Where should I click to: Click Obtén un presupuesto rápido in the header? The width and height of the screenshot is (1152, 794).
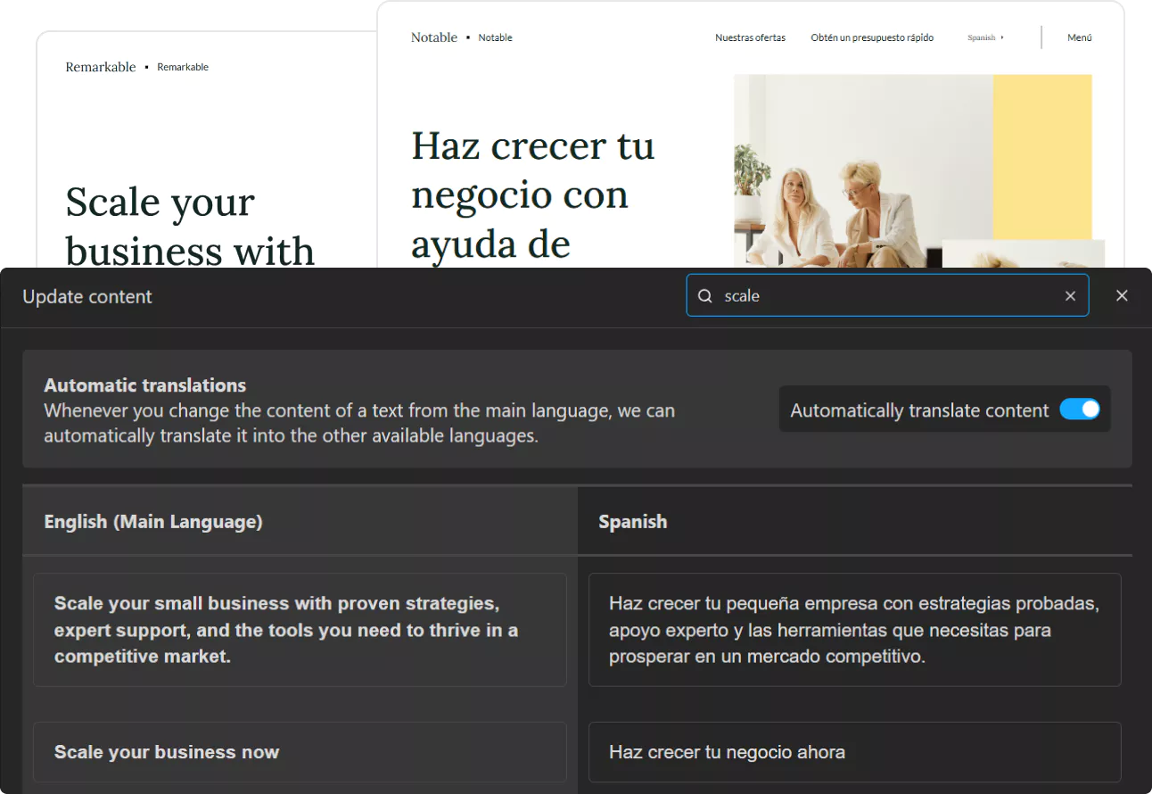[x=871, y=37]
